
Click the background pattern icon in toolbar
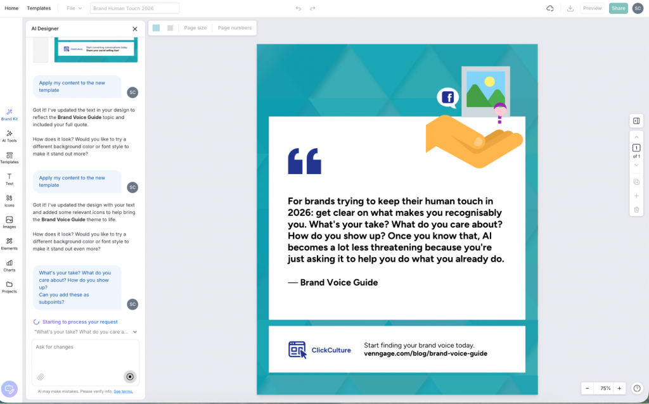click(x=170, y=28)
